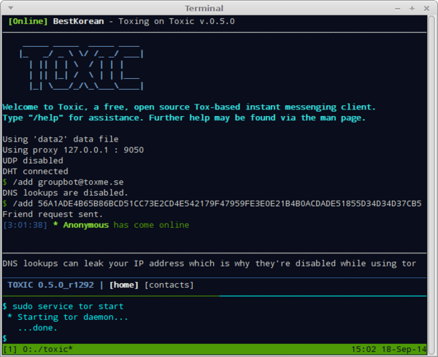Viewport: 438px width, 357px height.
Task: Click 'DNS lookups are disabled.' message
Action: [66, 193]
